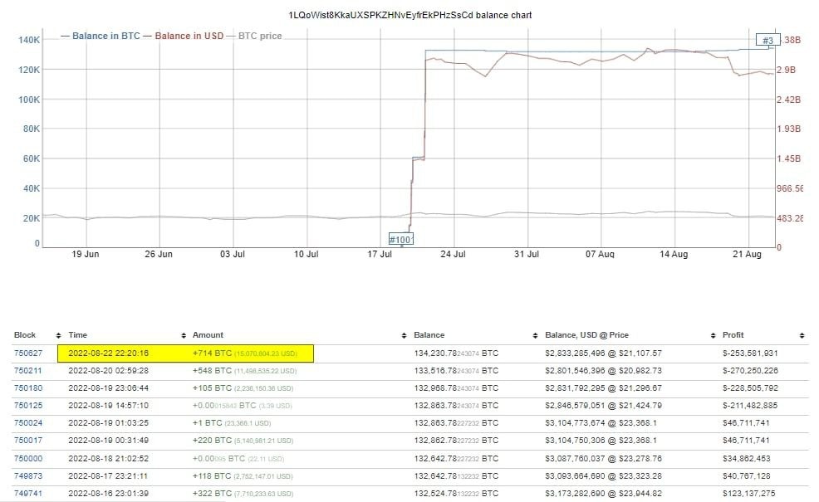This screenshot has height=502, width=819.
Task: Toggle the Balance in BTC legend series
Action: click(101, 36)
